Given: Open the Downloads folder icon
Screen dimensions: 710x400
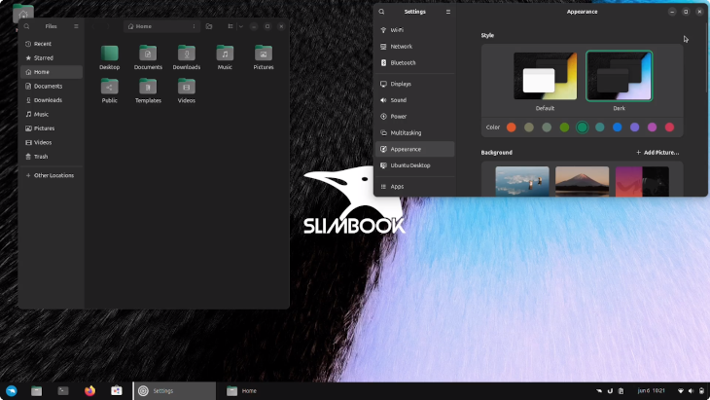Looking at the screenshot, I should click(186, 54).
